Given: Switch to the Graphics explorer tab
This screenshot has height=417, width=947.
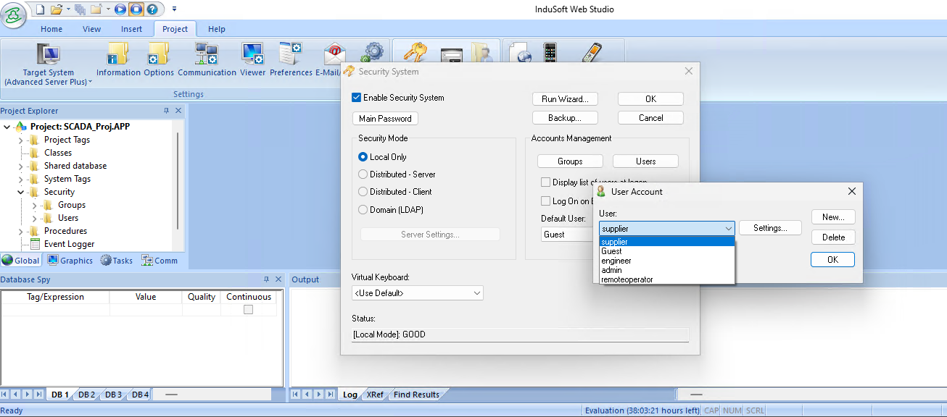Looking at the screenshot, I should 70,261.
